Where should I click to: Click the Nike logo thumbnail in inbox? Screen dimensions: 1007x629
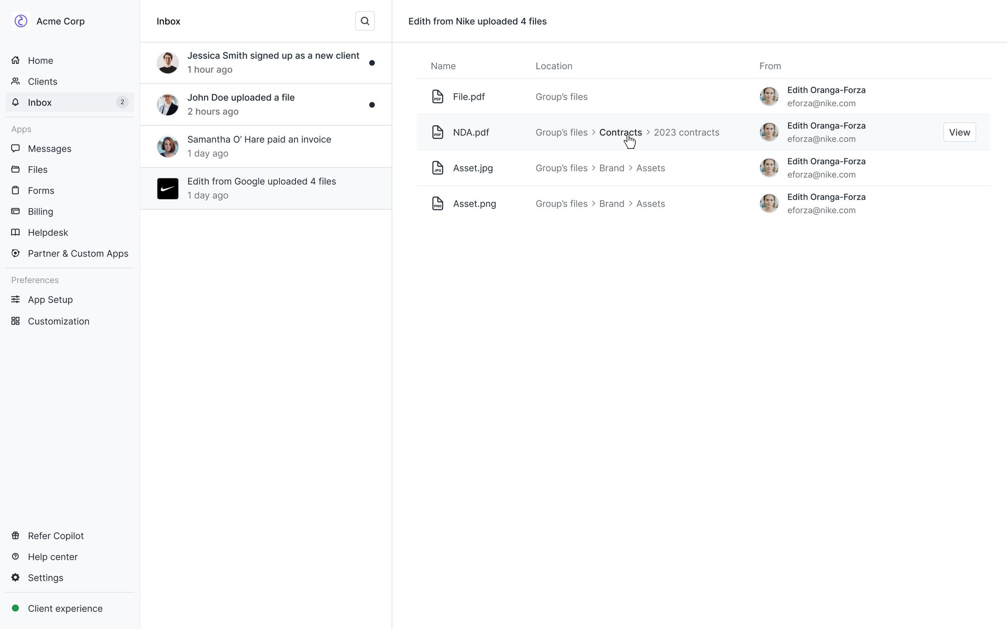click(x=168, y=189)
